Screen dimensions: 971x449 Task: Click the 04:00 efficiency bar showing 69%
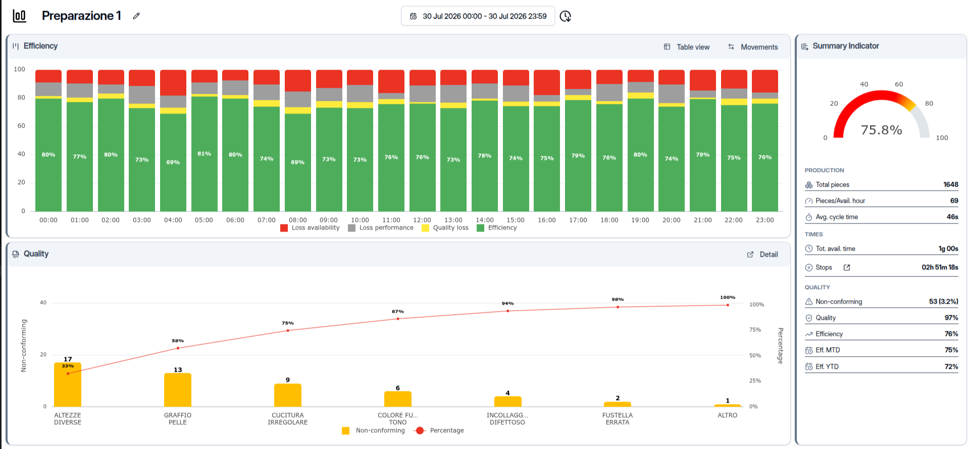click(173, 162)
